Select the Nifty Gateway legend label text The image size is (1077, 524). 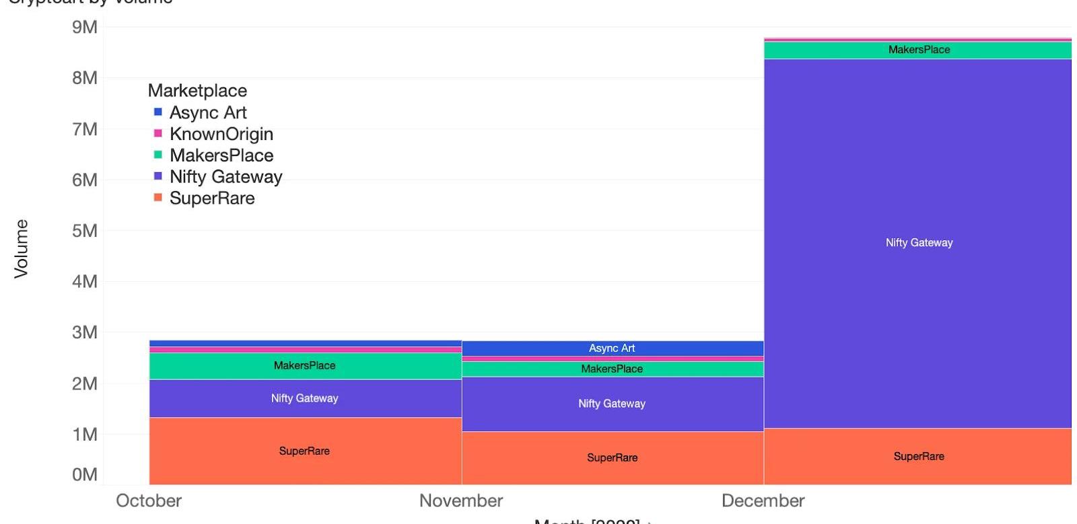click(x=225, y=177)
